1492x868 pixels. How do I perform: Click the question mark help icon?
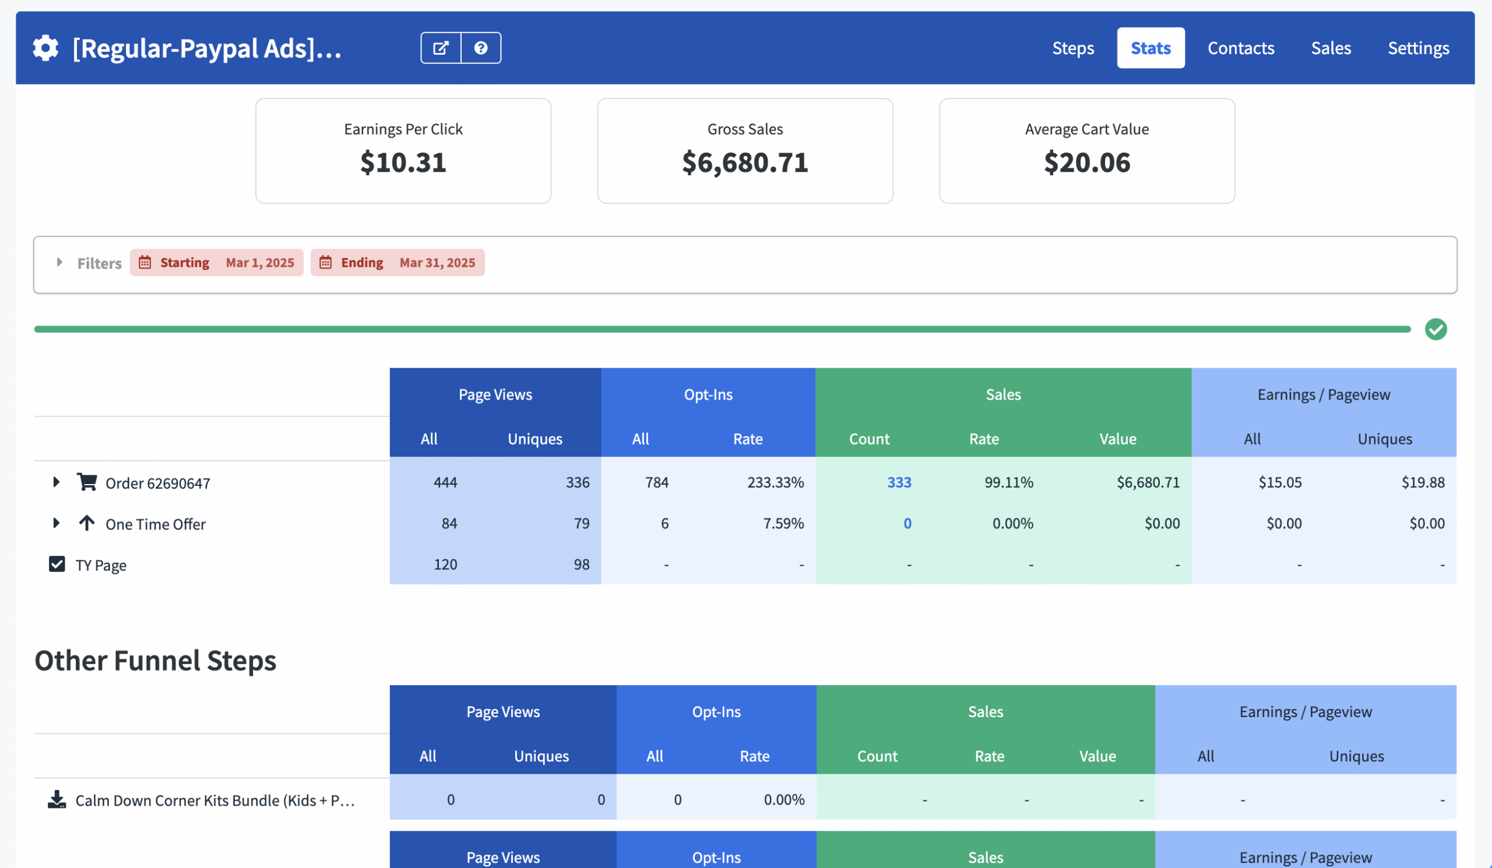pyautogui.click(x=481, y=48)
